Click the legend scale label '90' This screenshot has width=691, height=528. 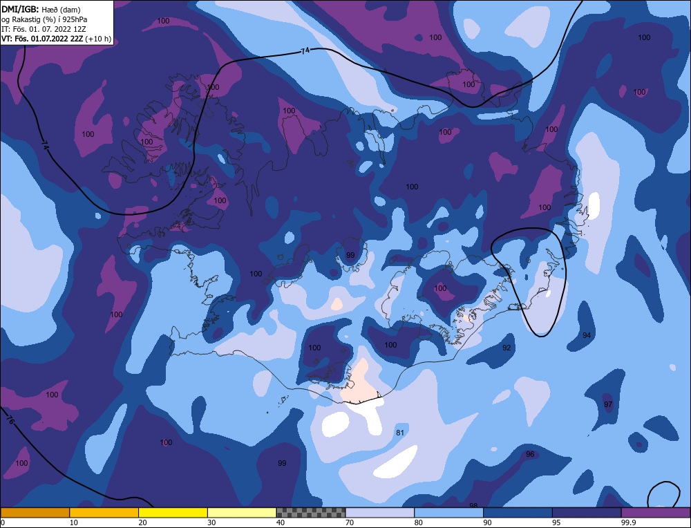pyautogui.click(x=487, y=522)
